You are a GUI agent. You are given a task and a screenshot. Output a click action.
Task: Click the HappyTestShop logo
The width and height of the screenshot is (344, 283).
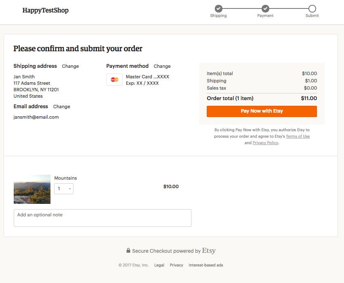45,10
